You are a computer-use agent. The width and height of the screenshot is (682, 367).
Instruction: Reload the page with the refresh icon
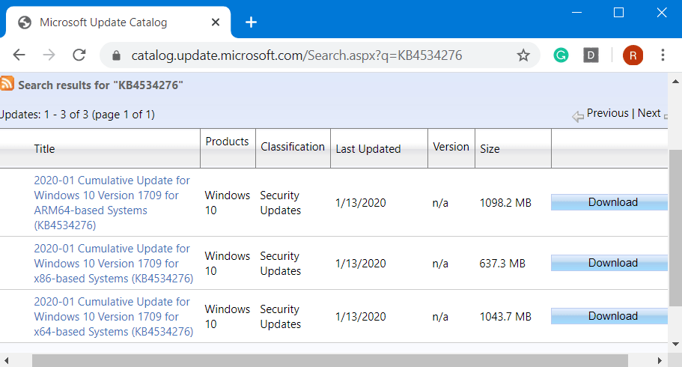click(x=79, y=55)
